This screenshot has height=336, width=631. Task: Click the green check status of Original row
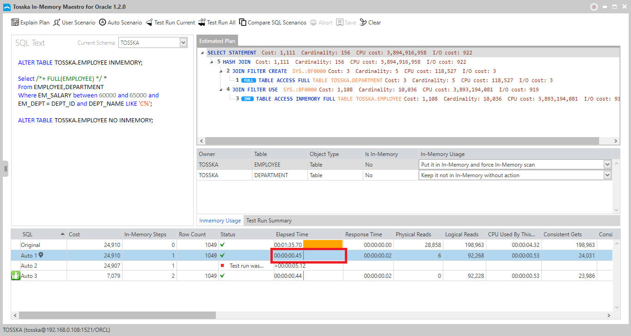(x=223, y=245)
